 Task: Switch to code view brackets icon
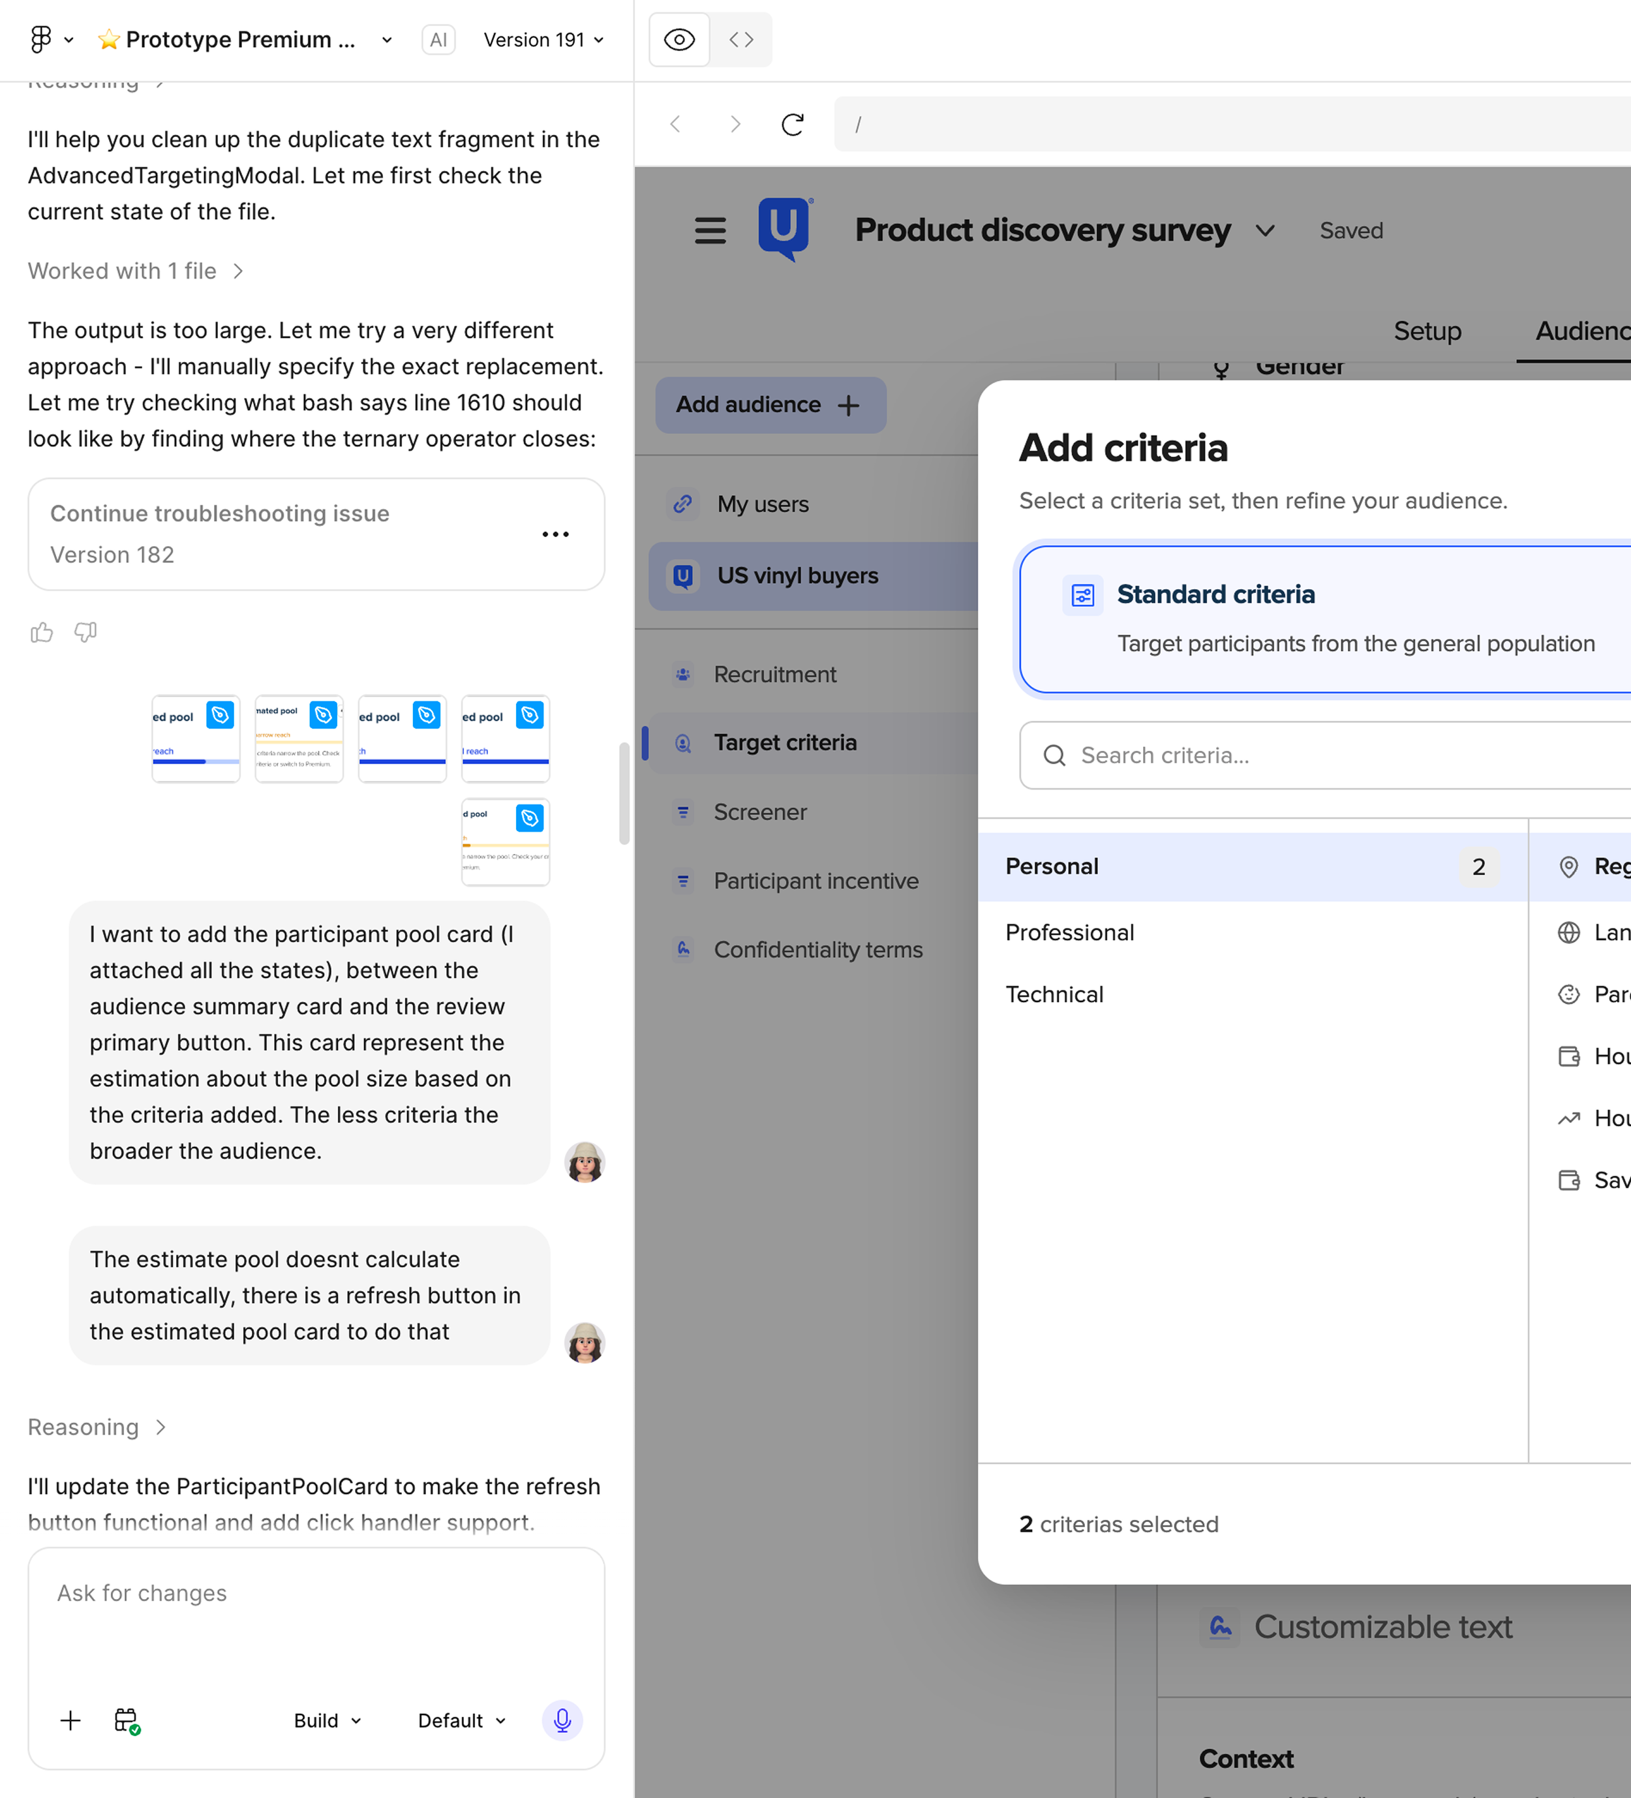tap(741, 39)
